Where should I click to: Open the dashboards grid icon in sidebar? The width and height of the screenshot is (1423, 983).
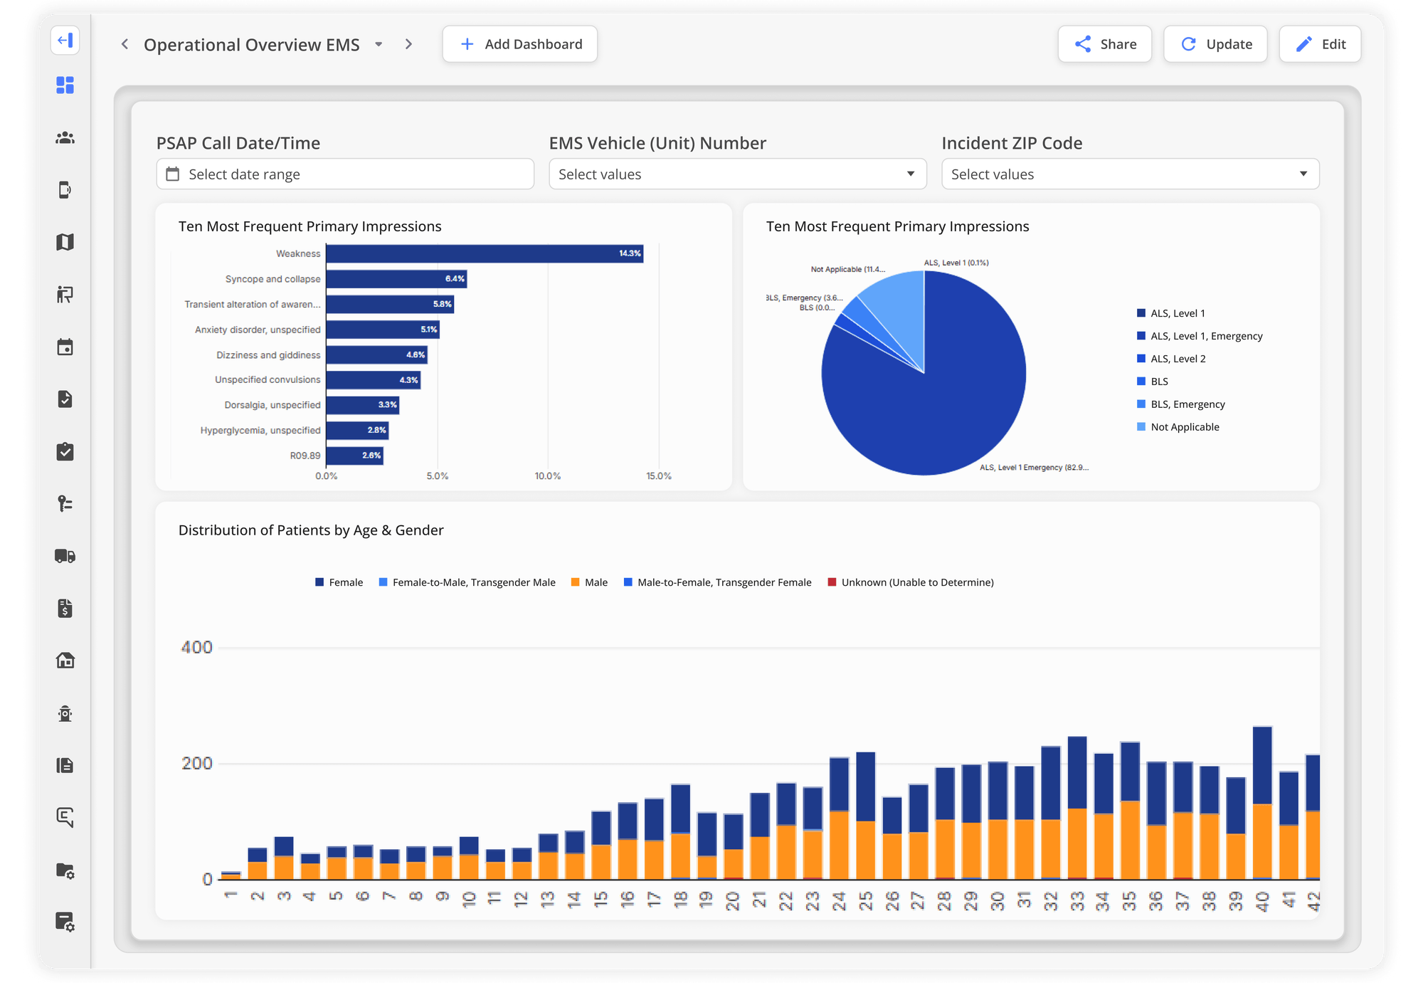point(65,85)
